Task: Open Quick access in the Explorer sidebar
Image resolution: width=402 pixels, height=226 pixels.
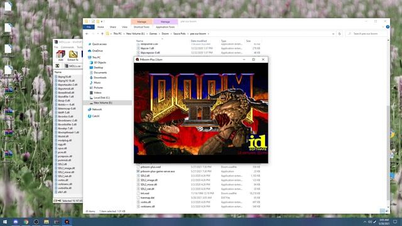Action: point(97,44)
